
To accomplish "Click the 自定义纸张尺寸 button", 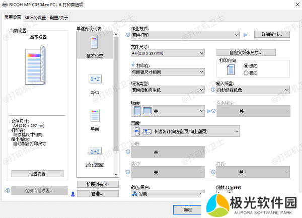I will coord(247,52).
